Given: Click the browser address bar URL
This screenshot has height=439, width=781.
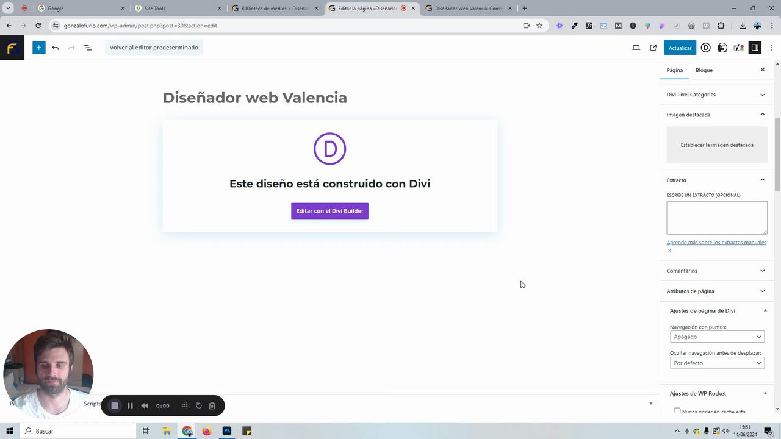Looking at the screenshot, I should [140, 26].
